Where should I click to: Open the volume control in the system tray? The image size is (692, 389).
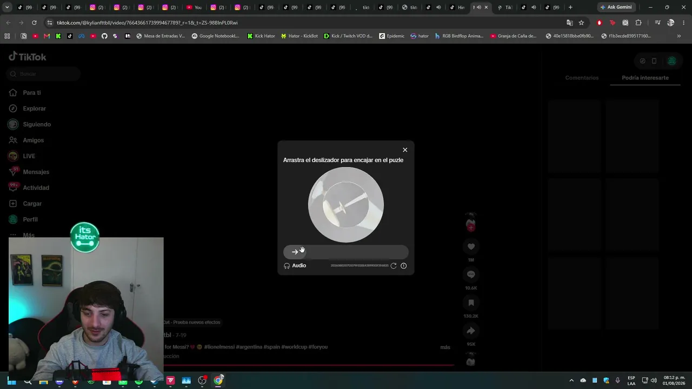[654, 380]
